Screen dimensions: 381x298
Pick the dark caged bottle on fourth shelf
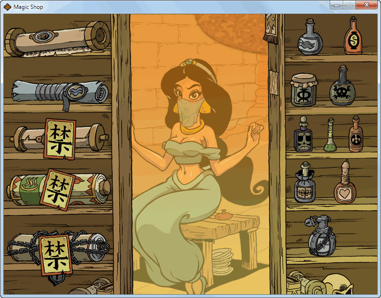click(x=305, y=184)
